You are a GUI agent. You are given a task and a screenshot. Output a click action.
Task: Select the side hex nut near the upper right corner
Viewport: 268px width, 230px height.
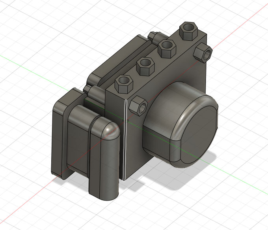click(x=203, y=53)
